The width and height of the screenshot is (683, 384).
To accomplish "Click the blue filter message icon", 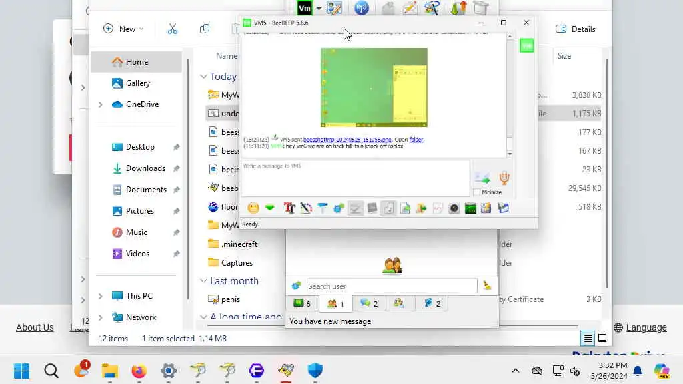I will 322,208.
